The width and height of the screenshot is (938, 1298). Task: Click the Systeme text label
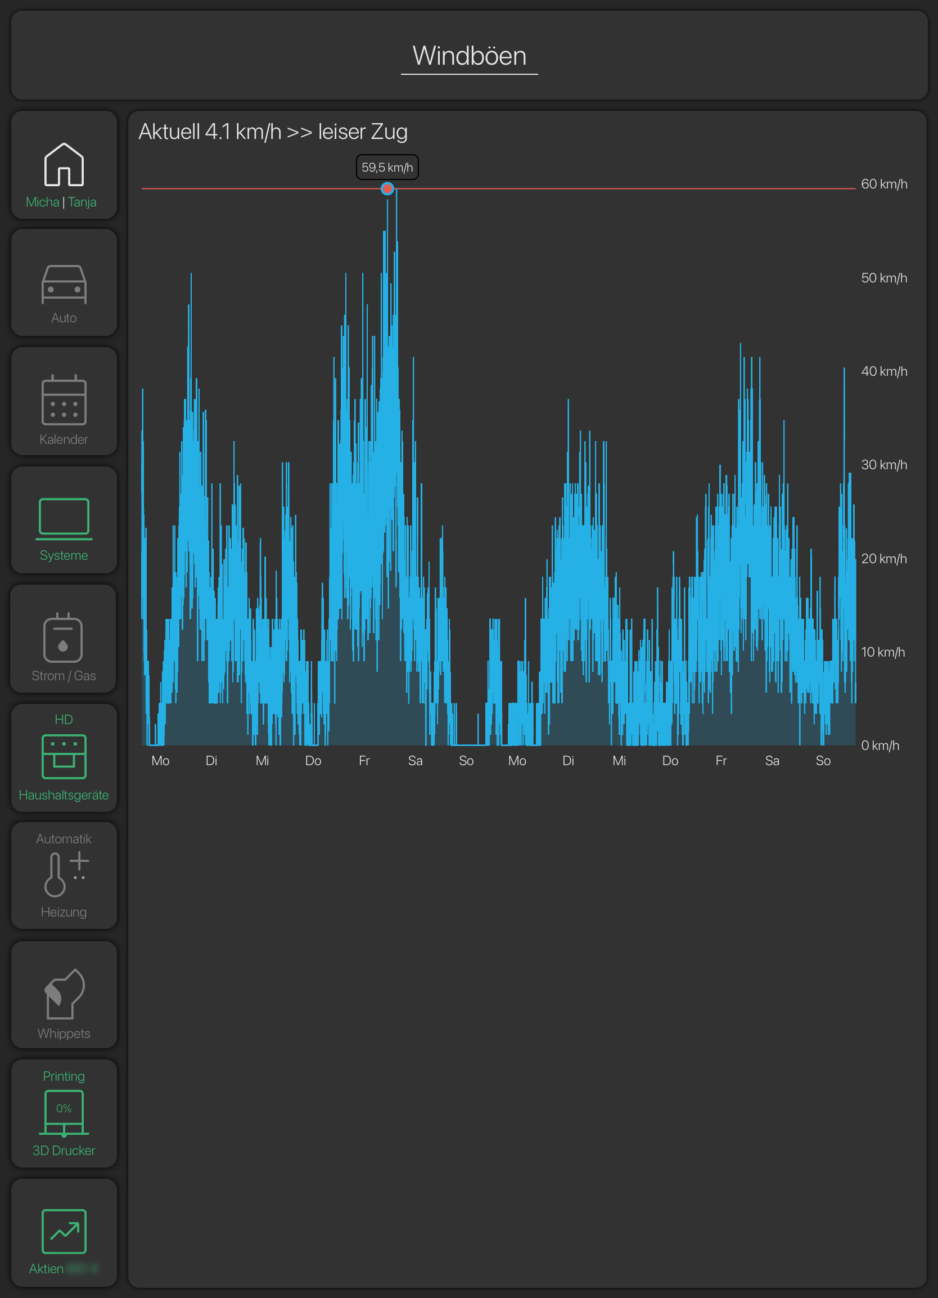pyautogui.click(x=64, y=555)
